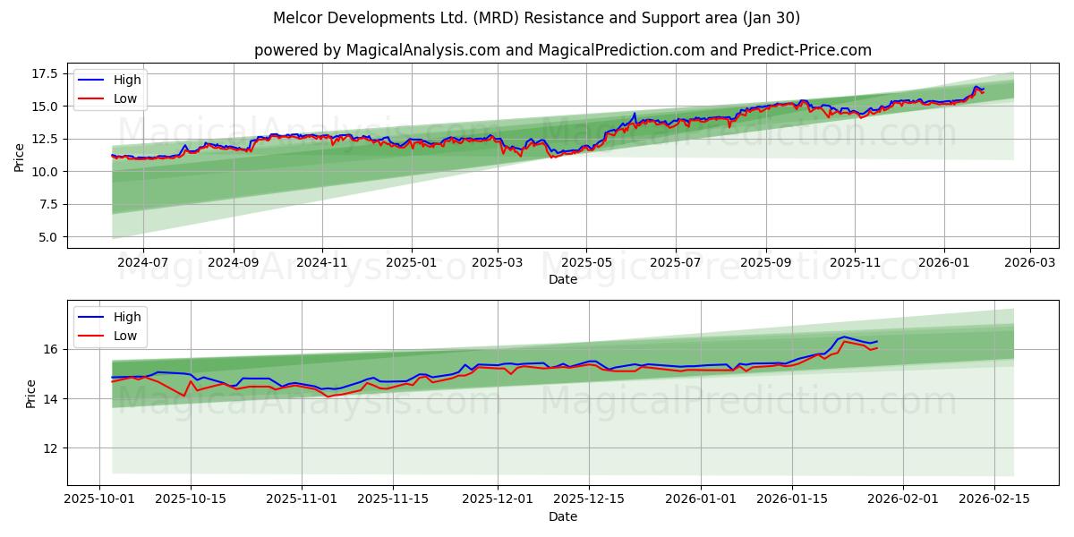Viewport: 1074px width, 537px height.
Task: Click the '2024-11' date tick on the top chart
Action: (322, 264)
